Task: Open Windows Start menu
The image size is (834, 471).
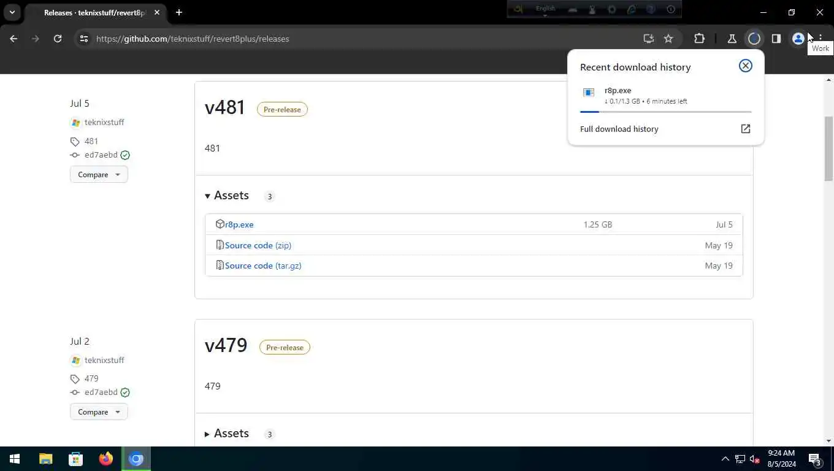Action: point(15,459)
